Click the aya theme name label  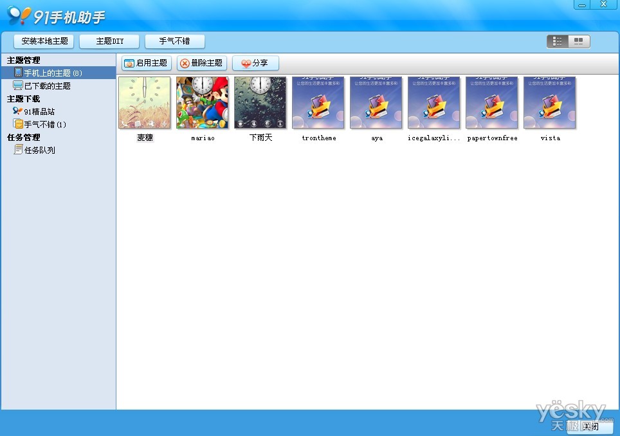point(377,138)
